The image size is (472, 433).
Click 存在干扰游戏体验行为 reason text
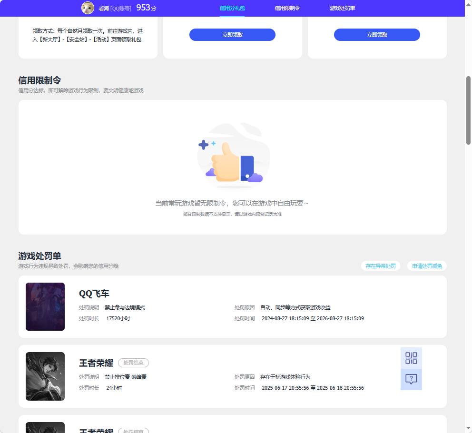click(x=285, y=377)
